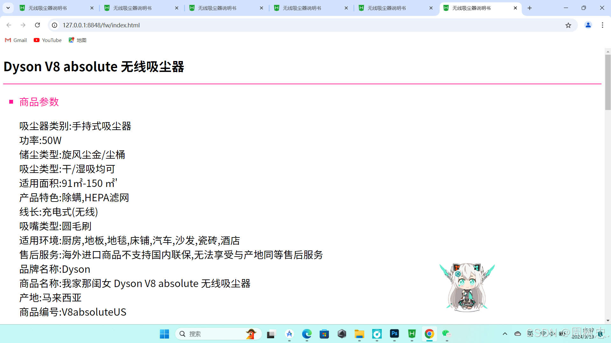Open the Chrome profile menu
This screenshot has width=611, height=343.
(x=588, y=25)
